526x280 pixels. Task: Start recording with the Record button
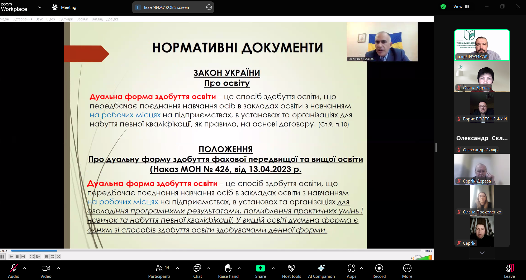(379, 271)
